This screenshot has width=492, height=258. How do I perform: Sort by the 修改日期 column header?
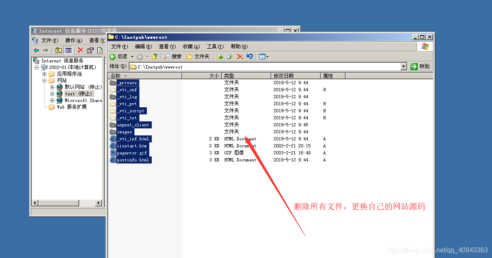[296, 76]
